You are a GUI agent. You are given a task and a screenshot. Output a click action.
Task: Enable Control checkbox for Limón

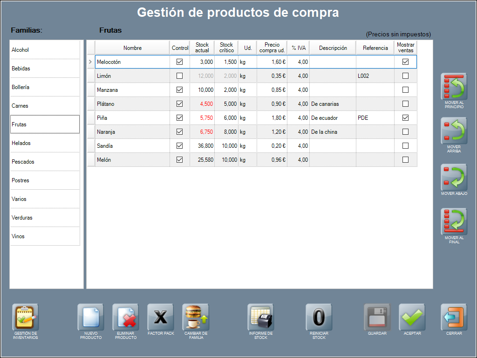180,76
